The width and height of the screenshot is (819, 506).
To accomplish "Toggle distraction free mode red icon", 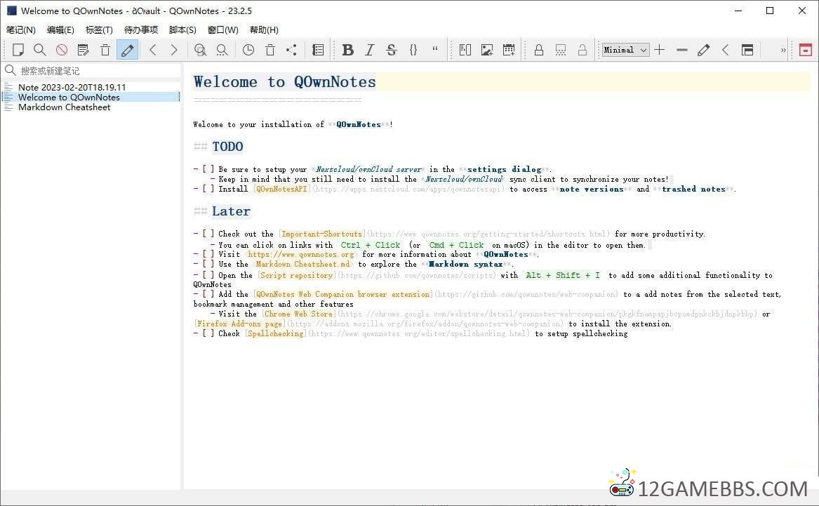I will 806,50.
